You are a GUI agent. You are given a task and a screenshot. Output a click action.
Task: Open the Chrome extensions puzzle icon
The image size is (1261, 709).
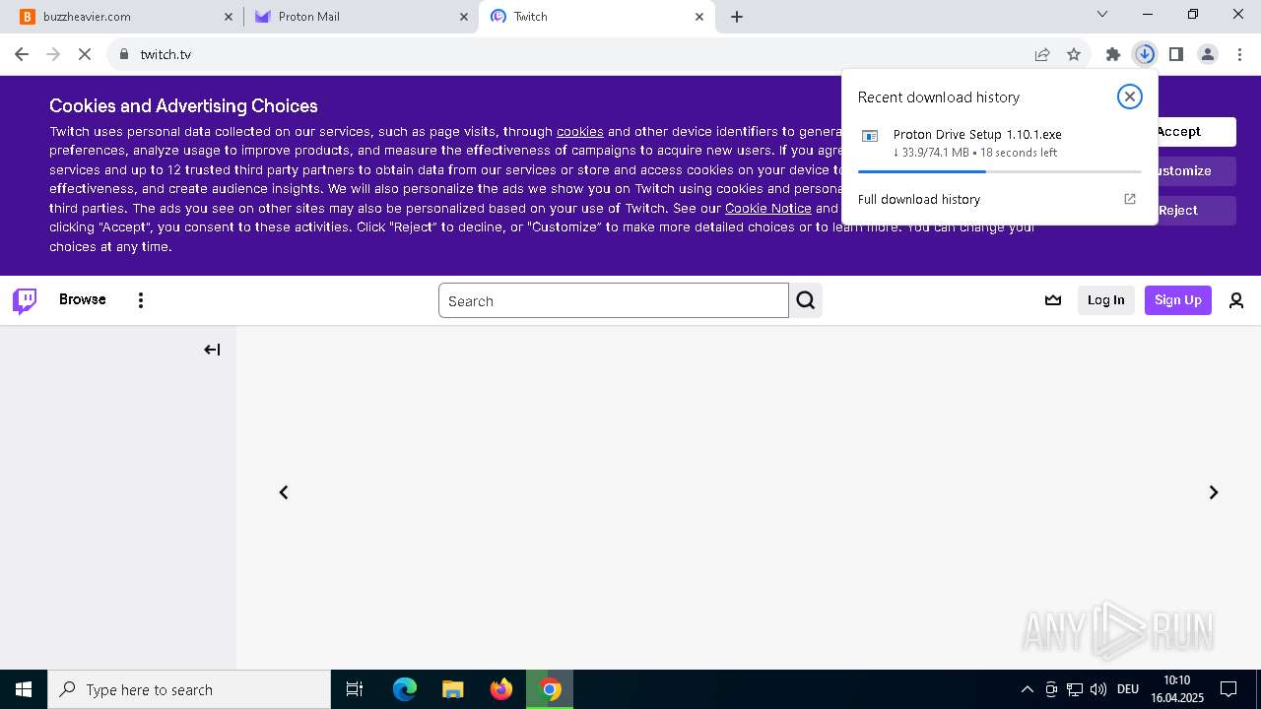tap(1113, 54)
